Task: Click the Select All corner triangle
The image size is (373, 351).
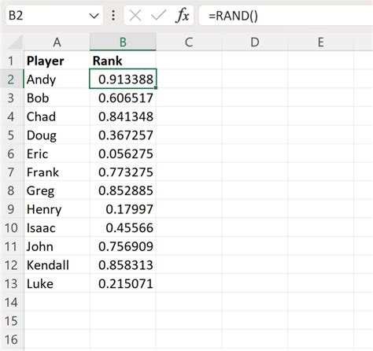Action: [x=16, y=42]
